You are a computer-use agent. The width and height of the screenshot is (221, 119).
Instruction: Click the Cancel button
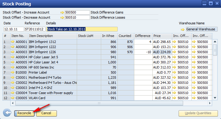tap(46, 113)
